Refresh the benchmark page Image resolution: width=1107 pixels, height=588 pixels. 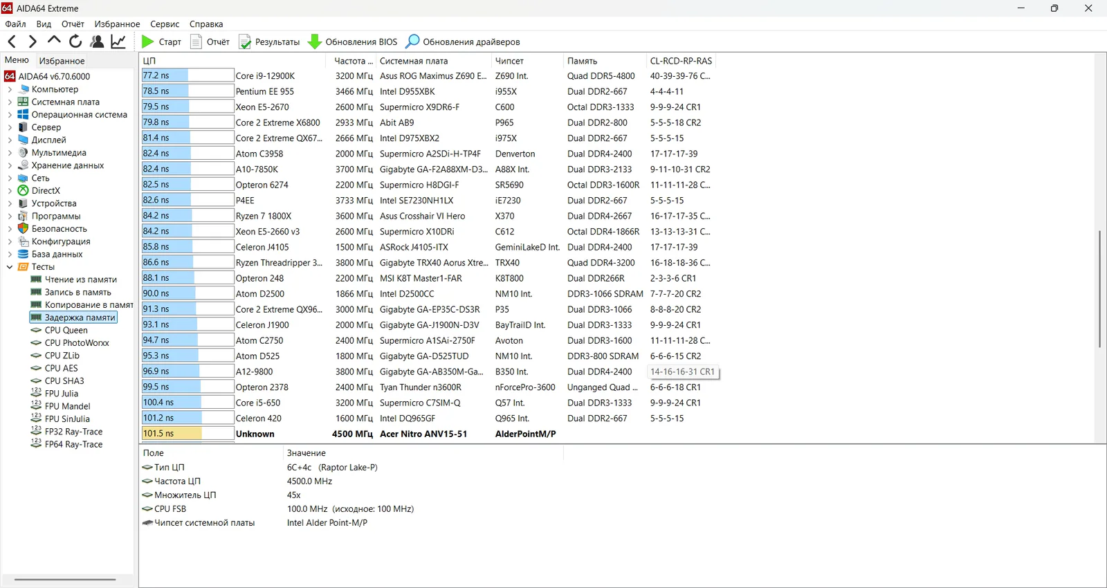75,42
